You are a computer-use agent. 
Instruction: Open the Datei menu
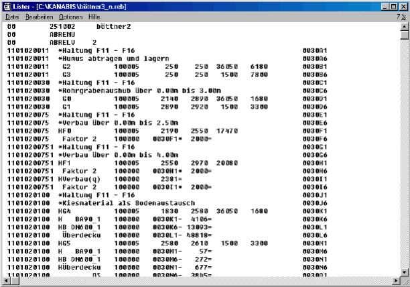pos(12,17)
